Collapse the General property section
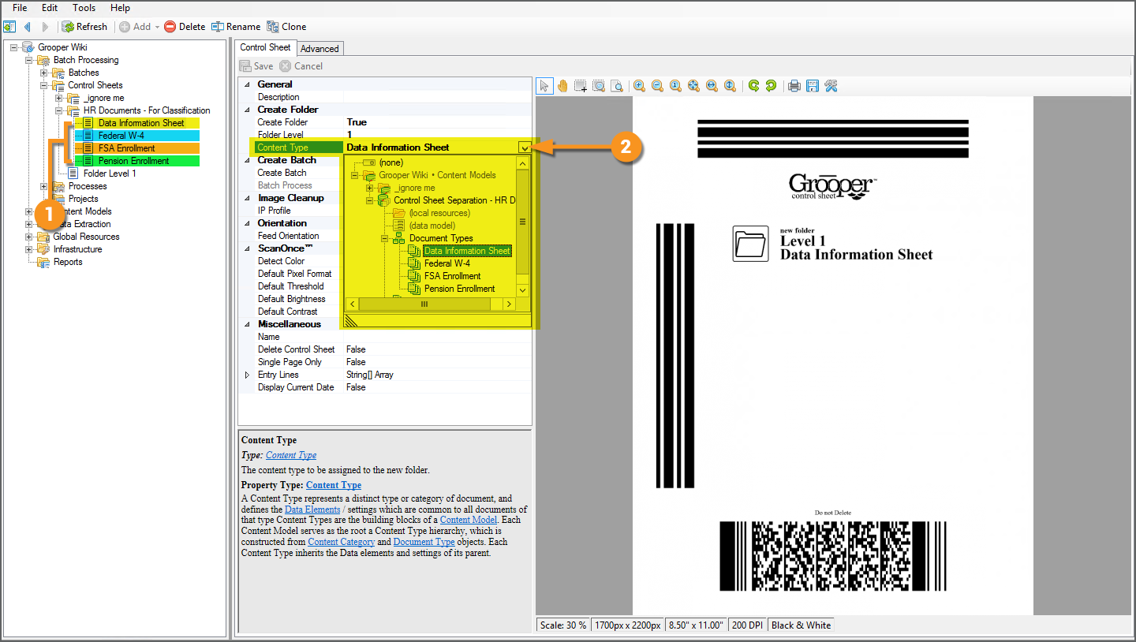The width and height of the screenshot is (1136, 642). tap(247, 84)
